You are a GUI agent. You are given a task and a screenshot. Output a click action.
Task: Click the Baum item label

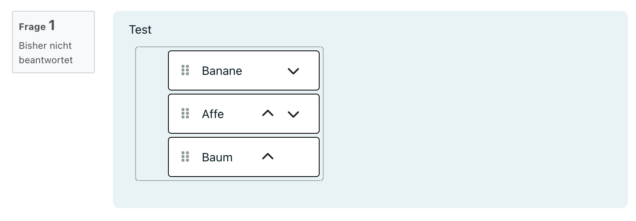pyautogui.click(x=217, y=157)
